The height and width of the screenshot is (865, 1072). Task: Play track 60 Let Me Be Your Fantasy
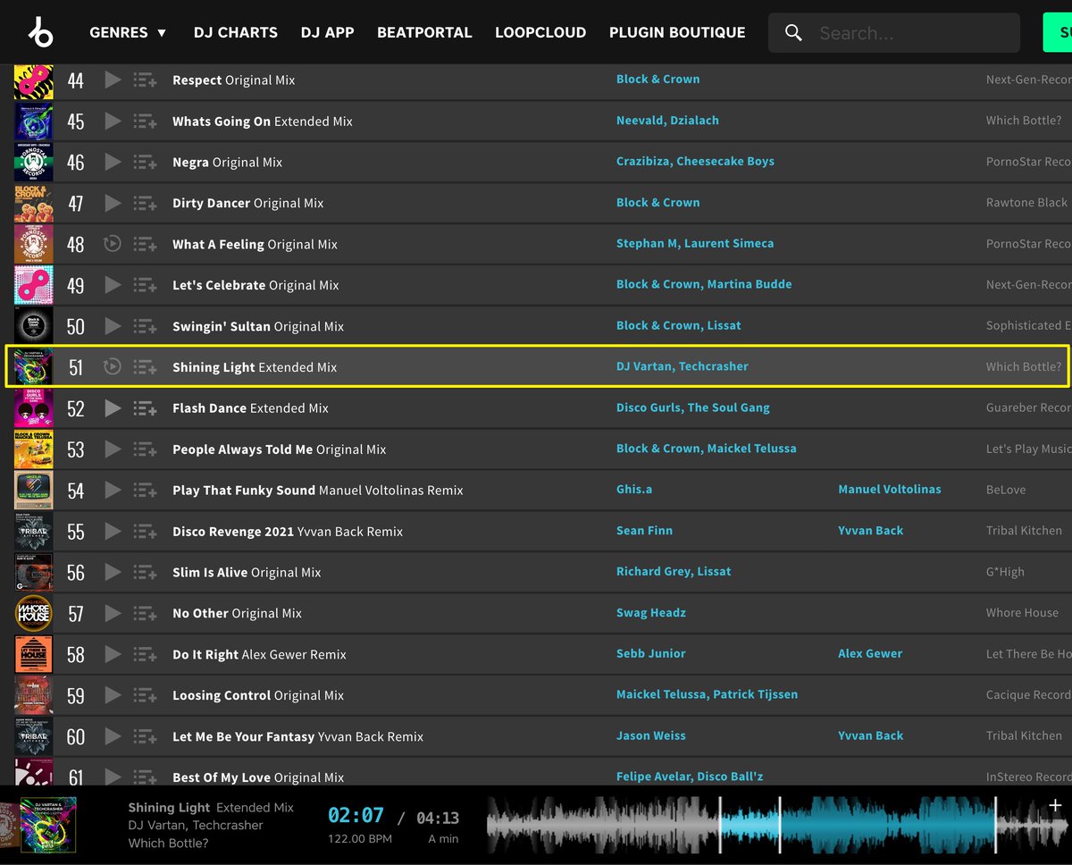click(113, 736)
